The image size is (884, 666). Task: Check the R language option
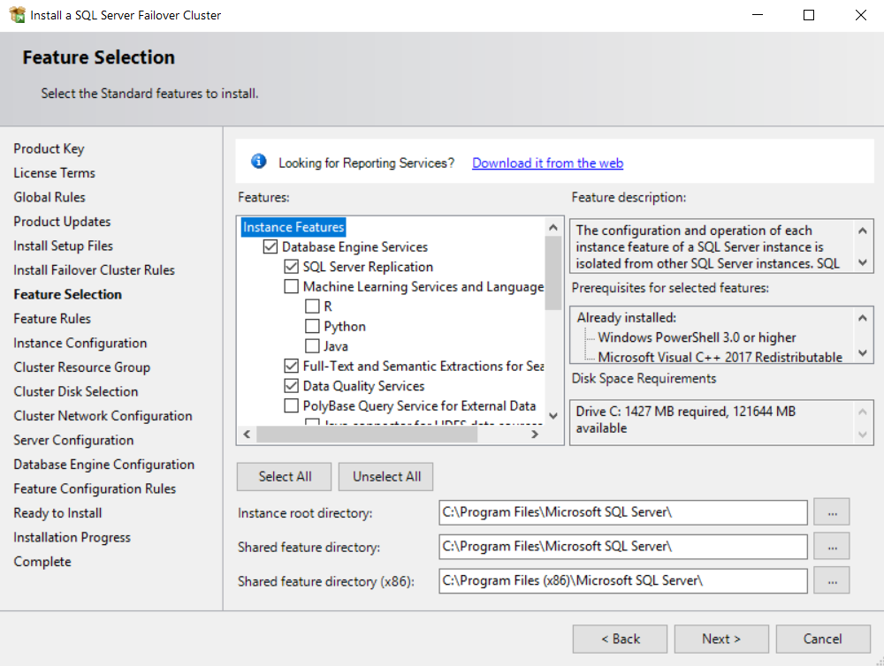pos(312,306)
